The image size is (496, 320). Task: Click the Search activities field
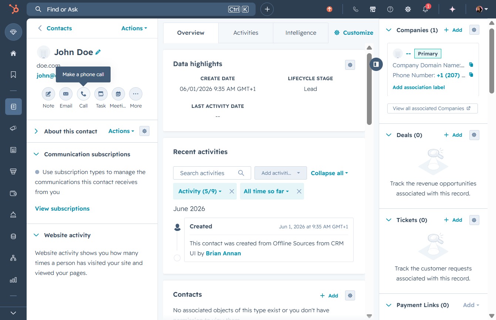click(x=212, y=173)
